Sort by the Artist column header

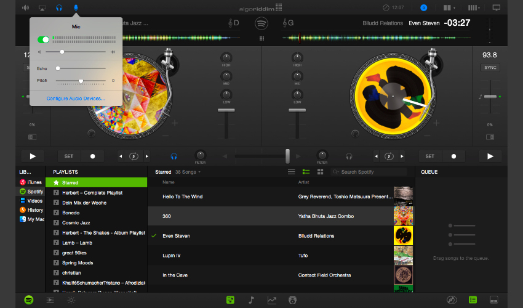pos(303,182)
